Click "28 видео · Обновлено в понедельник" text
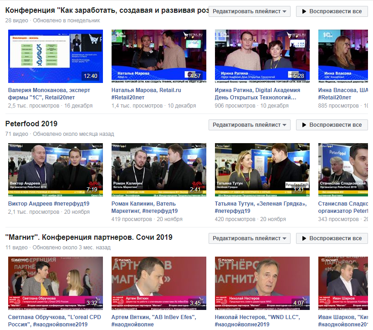The image size is (373, 330). [52, 21]
